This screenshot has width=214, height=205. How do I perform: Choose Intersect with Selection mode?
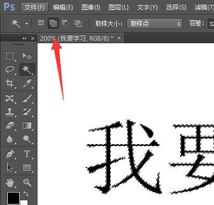[78, 23]
